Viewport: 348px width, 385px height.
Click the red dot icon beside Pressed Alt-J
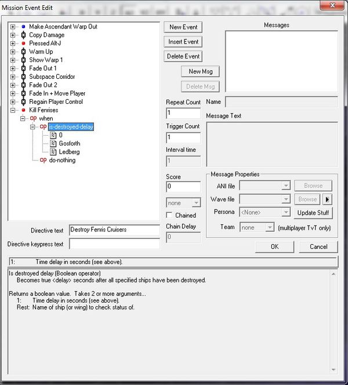[23, 43]
